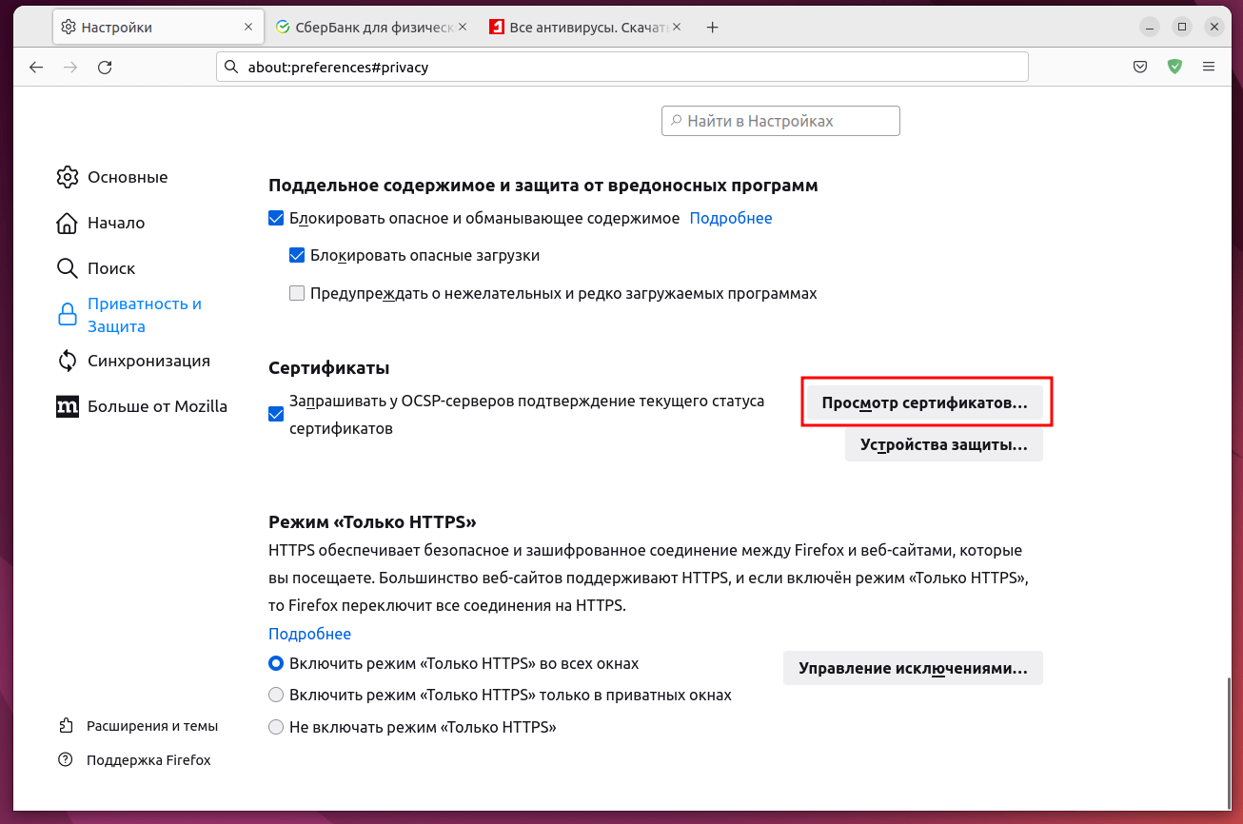Open the Pocket save icon
This screenshot has width=1243, height=824.
[x=1140, y=68]
